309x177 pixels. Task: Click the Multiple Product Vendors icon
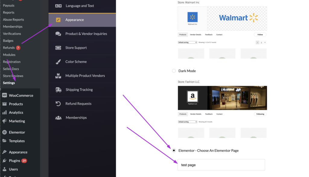(x=58, y=76)
